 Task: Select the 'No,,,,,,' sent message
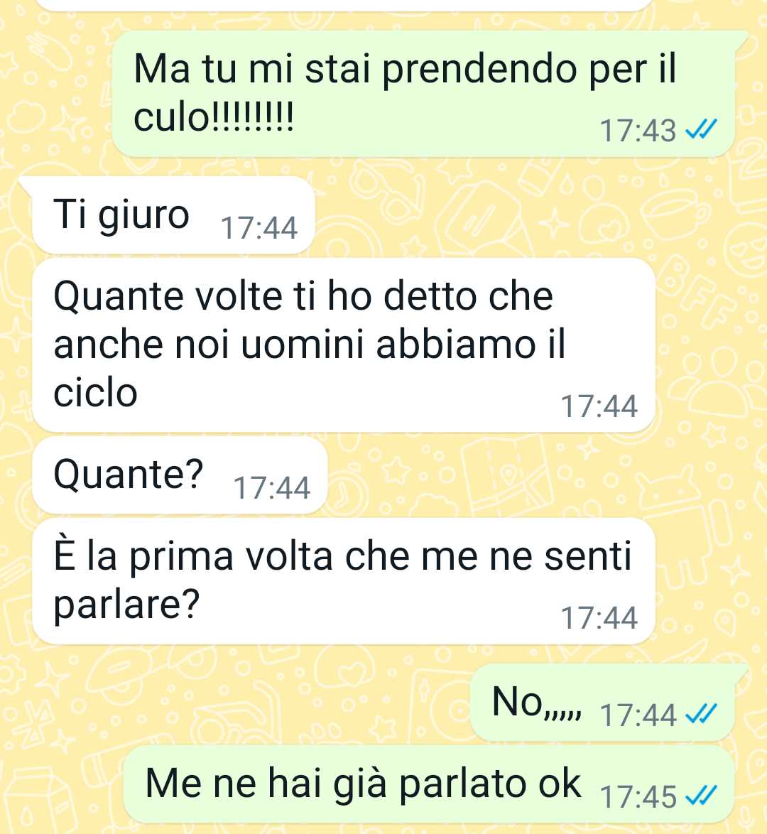603,702
